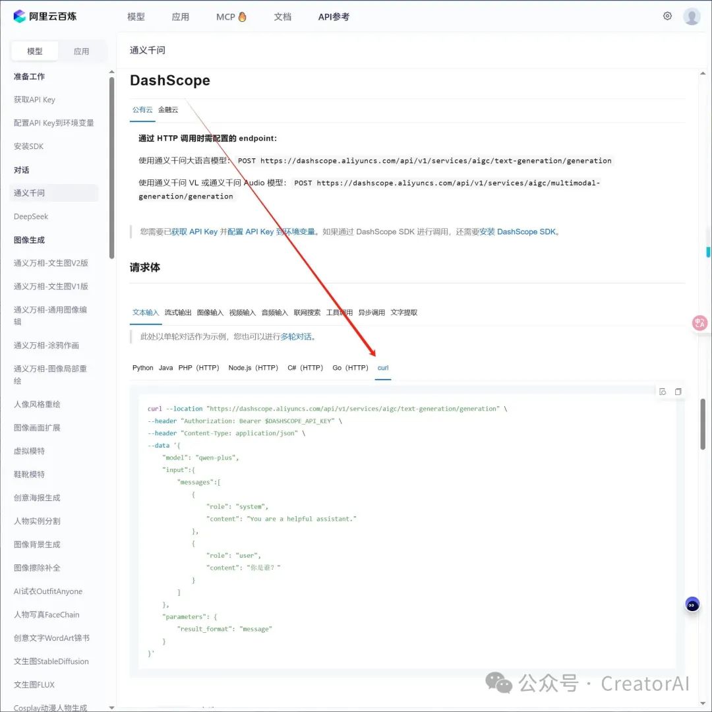Open 人像风格重绘 sidebar item
Screen dimensions: 712x712
pyautogui.click(x=37, y=404)
